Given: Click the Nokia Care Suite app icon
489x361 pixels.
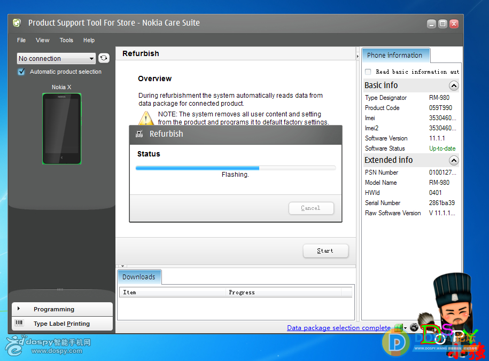Looking at the screenshot, I should (x=17, y=23).
